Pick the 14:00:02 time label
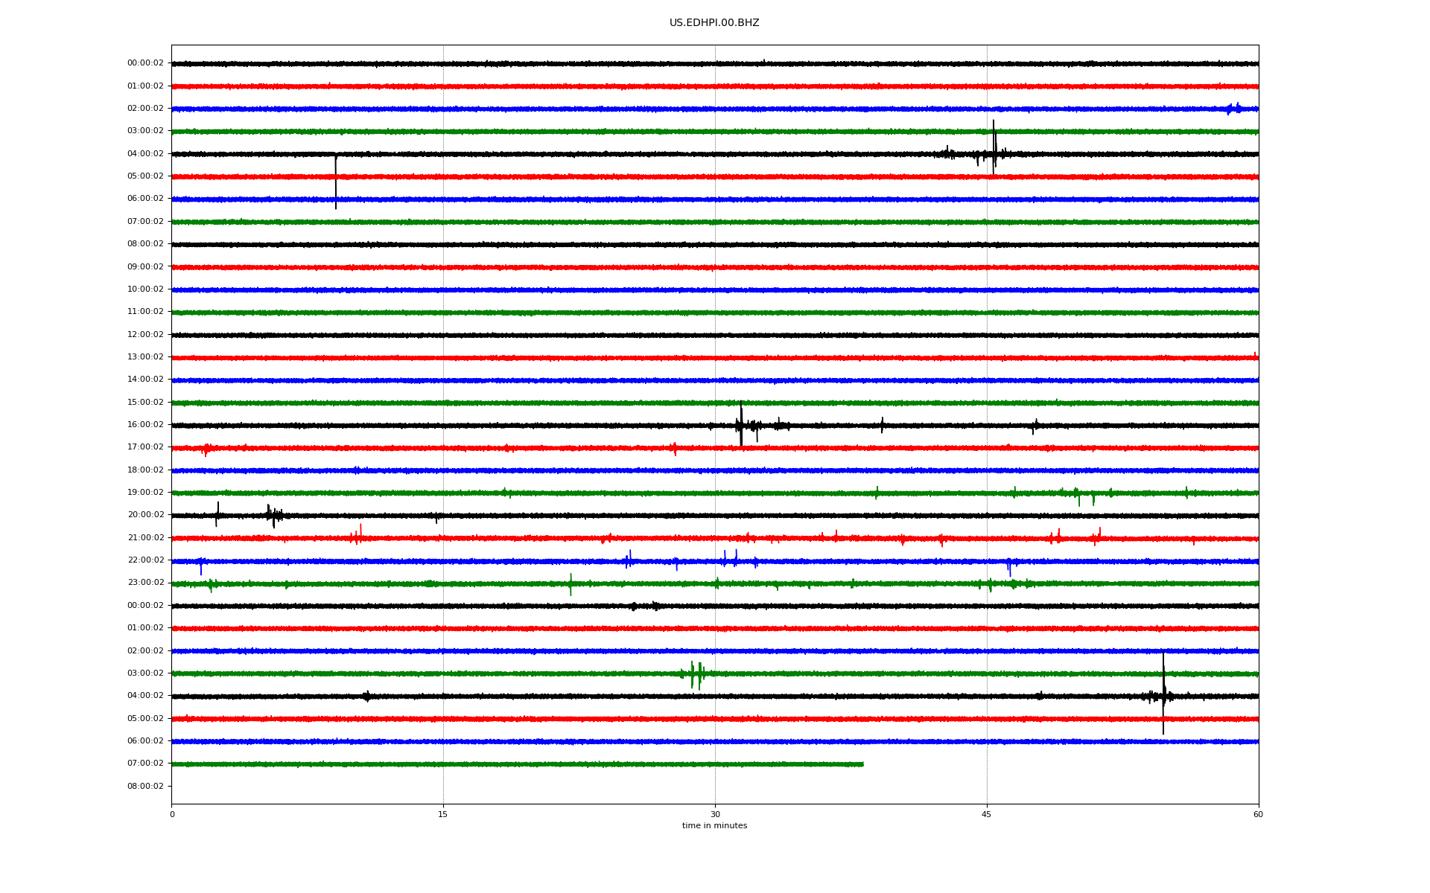 [x=145, y=380]
